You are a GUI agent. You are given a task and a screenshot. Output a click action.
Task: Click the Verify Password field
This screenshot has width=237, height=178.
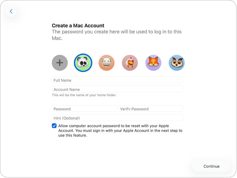(x=151, y=108)
